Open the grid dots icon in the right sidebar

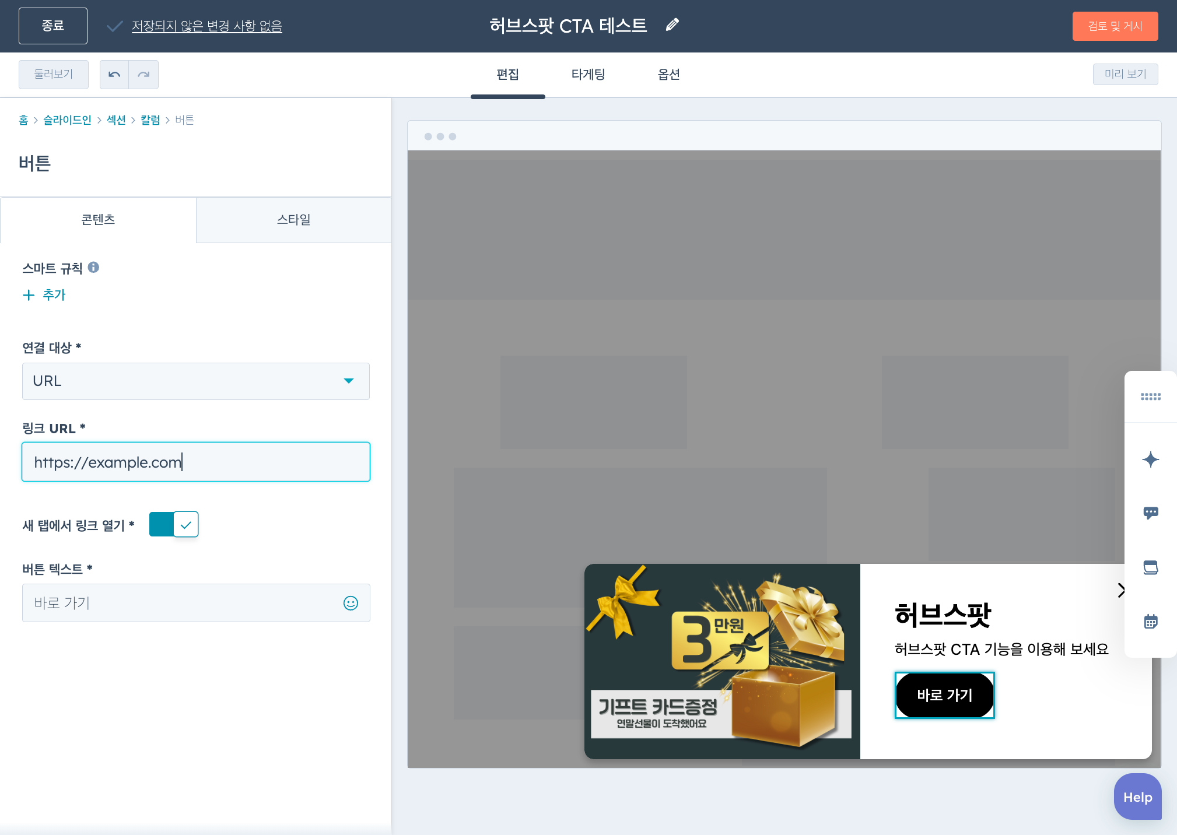[1150, 397]
